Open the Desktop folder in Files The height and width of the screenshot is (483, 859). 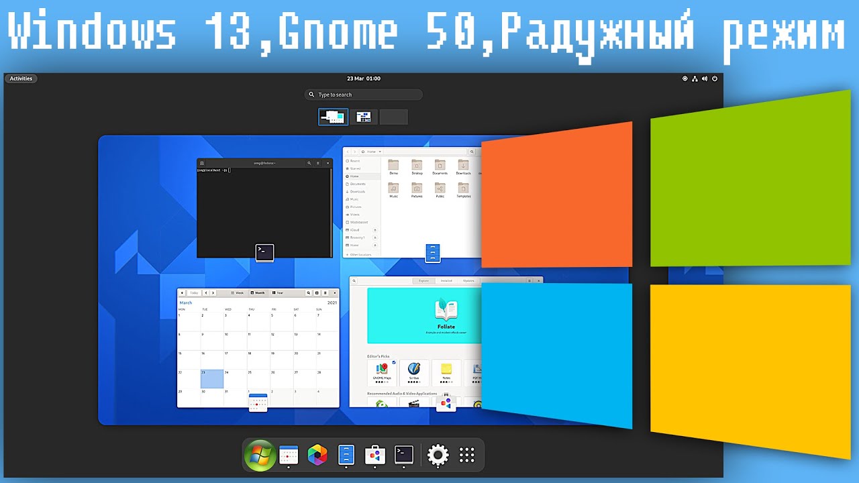417,167
